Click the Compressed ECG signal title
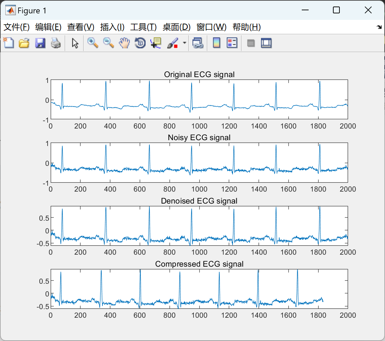 coord(199,264)
